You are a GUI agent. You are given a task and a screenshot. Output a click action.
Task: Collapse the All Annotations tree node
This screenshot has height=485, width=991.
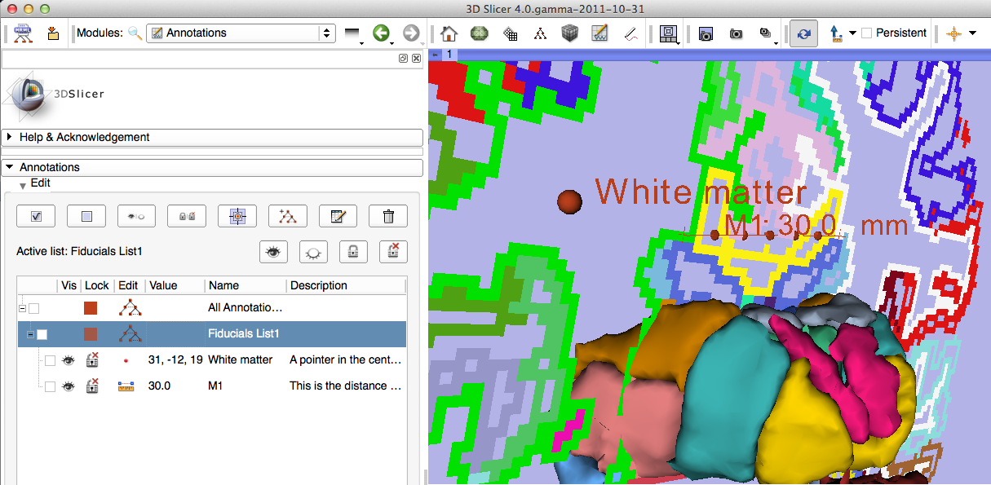click(x=22, y=308)
